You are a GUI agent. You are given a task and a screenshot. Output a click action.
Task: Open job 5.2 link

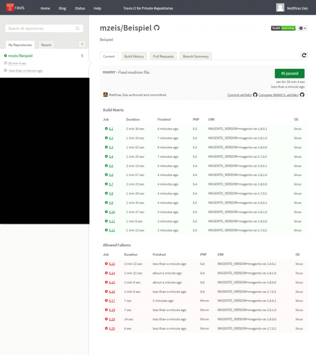pos(111,138)
